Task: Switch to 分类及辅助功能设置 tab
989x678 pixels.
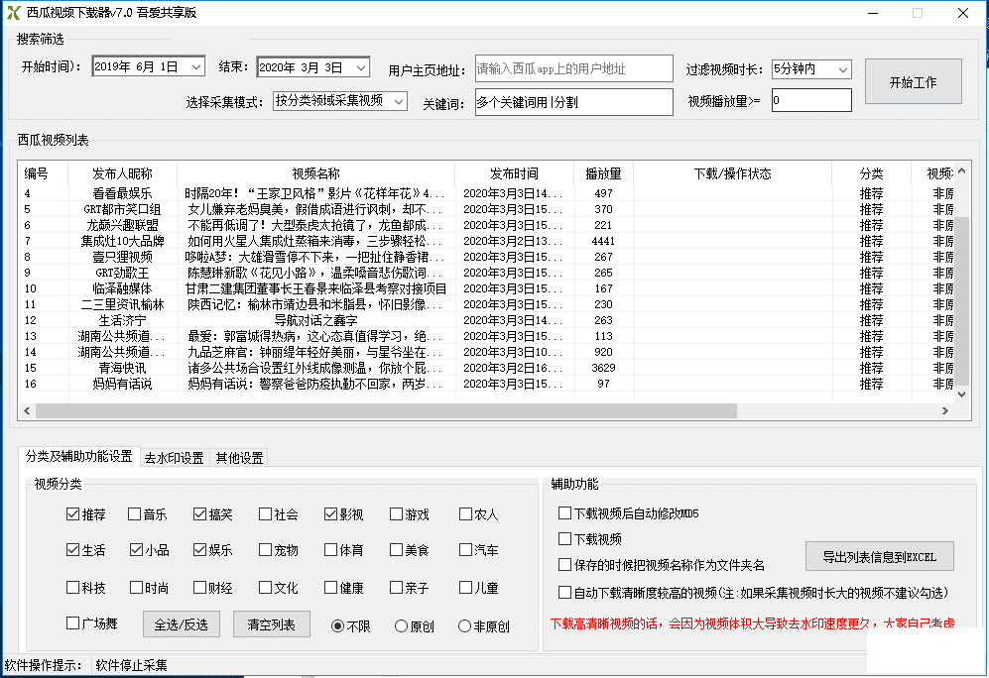Action: point(78,456)
